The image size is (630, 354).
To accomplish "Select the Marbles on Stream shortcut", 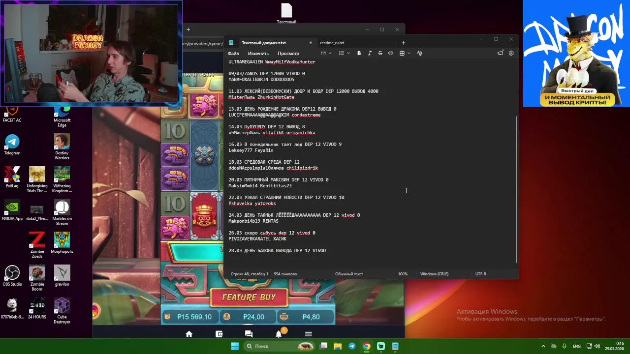I will [x=62, y=212].
